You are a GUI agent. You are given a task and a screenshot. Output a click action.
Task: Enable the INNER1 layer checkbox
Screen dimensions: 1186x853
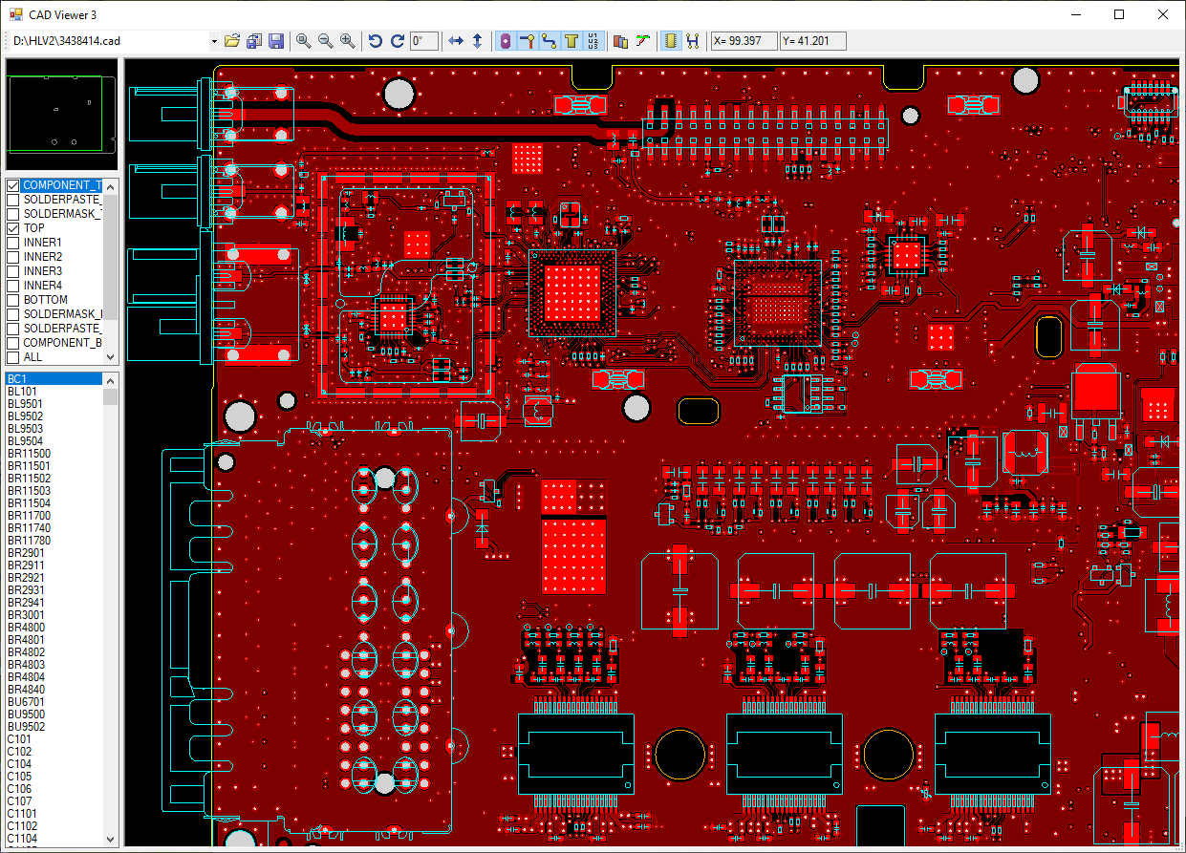point(13,243)
